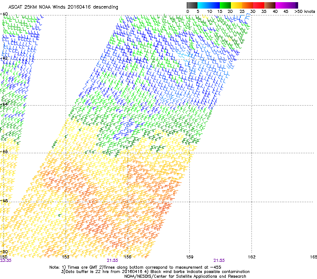Click the latitude label '-50'
Screen dimensions: 317x279
point(4,252)
